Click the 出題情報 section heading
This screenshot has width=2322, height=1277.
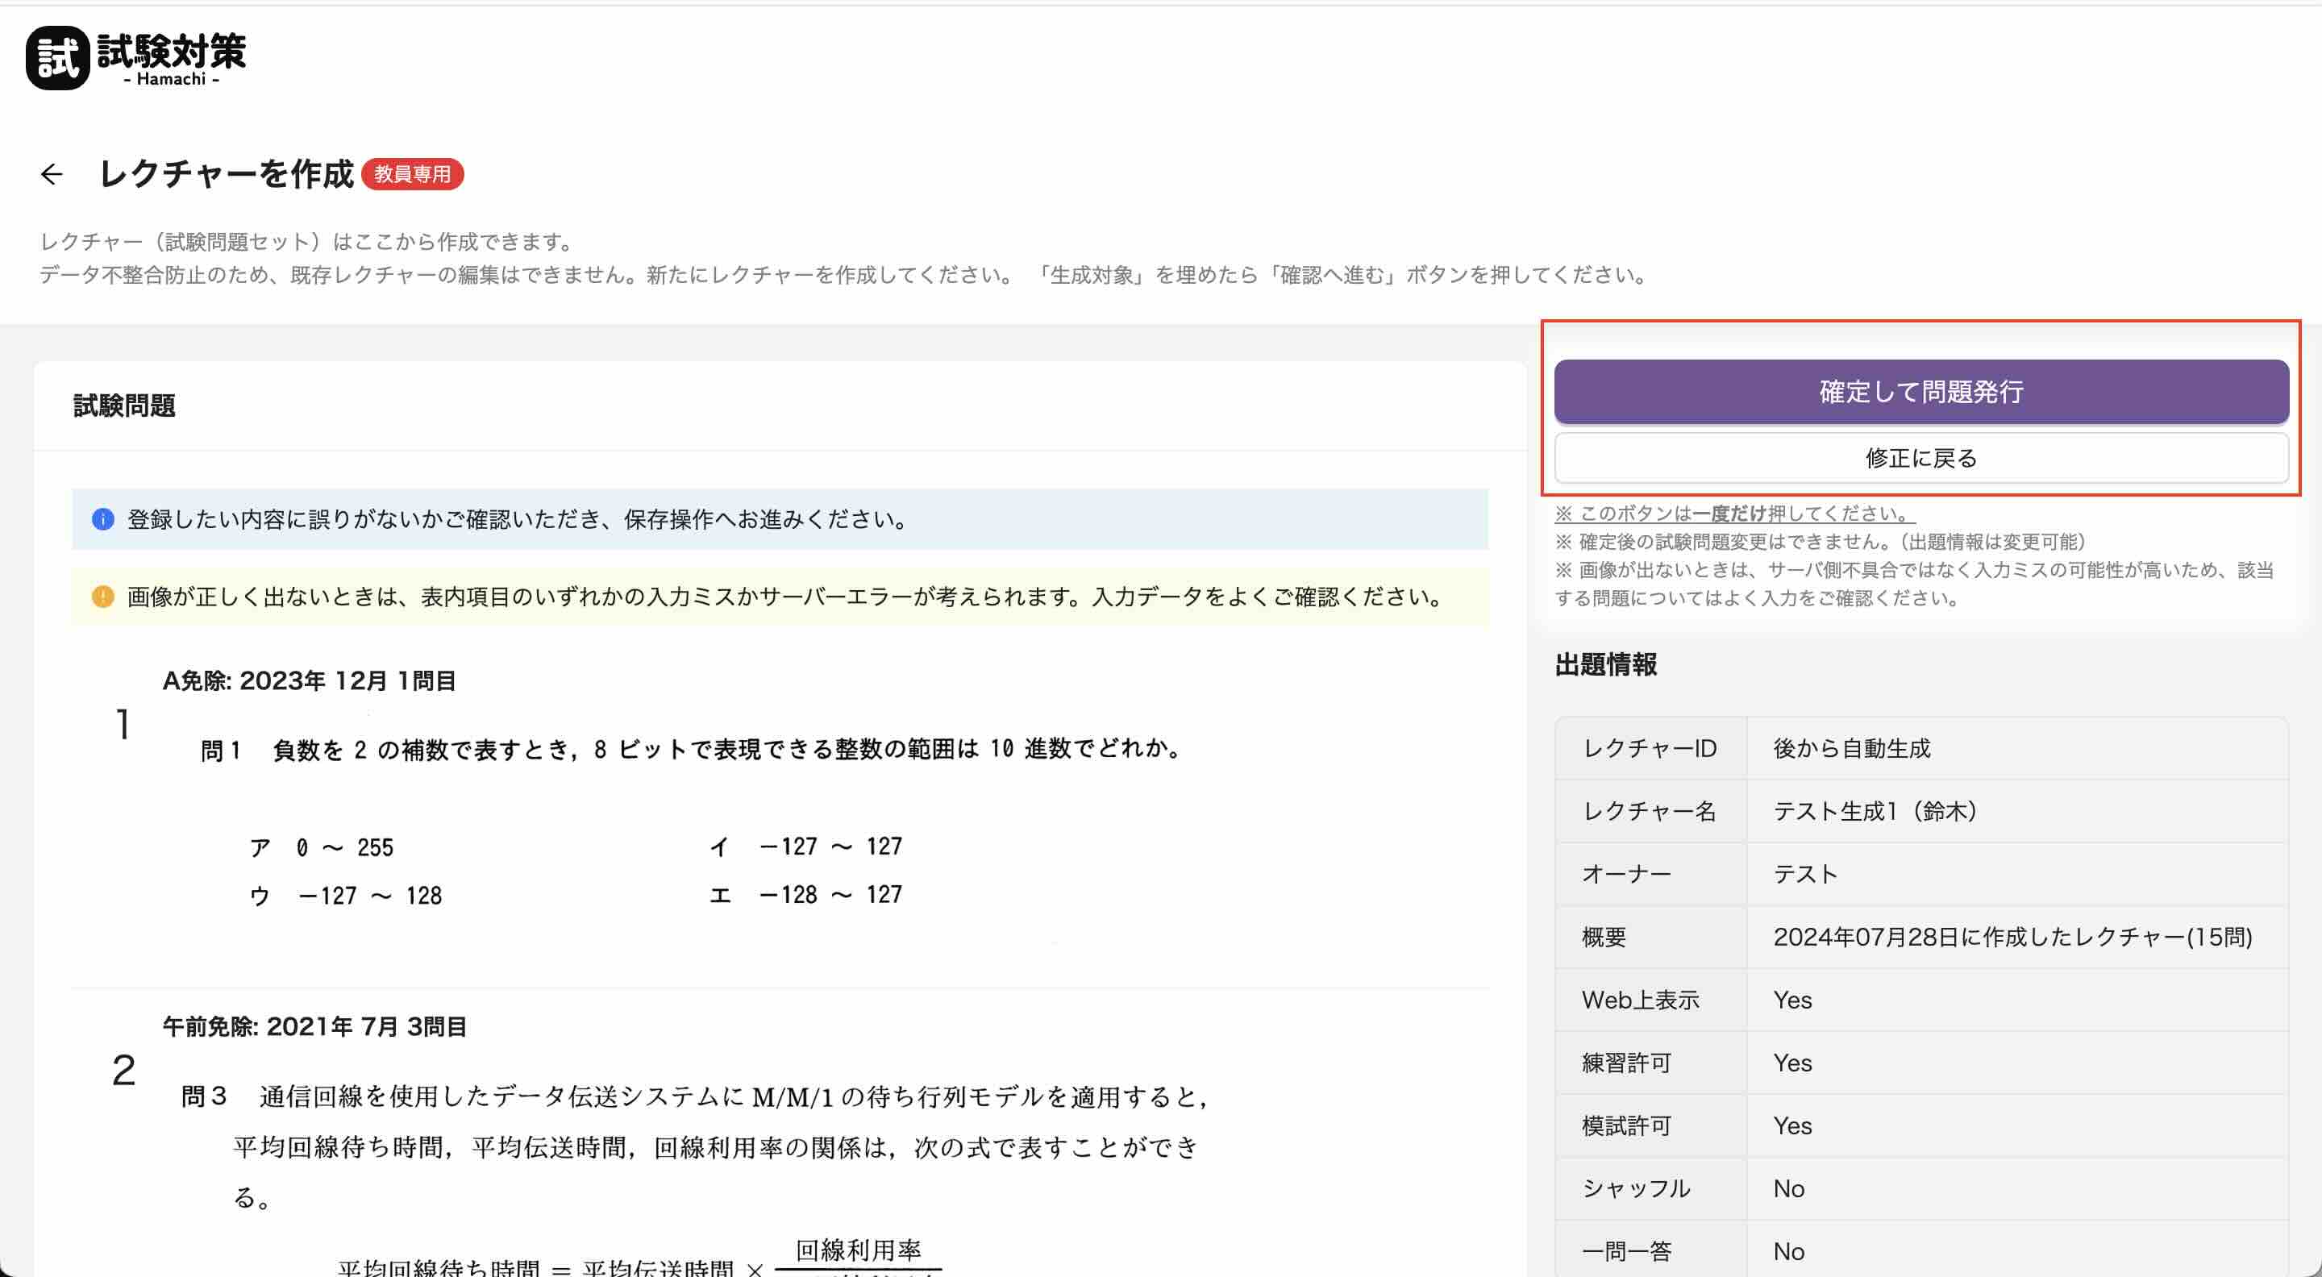[x=1605, y=665]
